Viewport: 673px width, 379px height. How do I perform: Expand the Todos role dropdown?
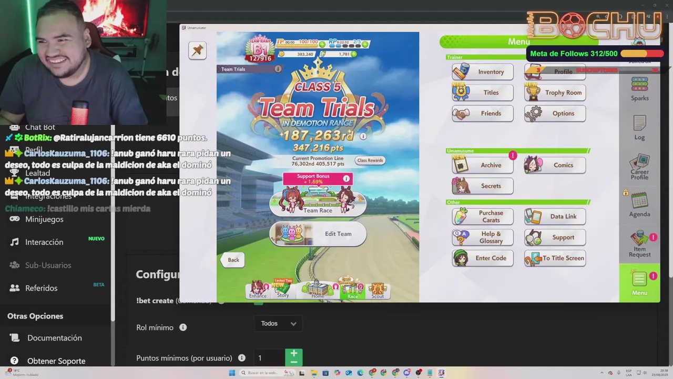tap(278, 324)
